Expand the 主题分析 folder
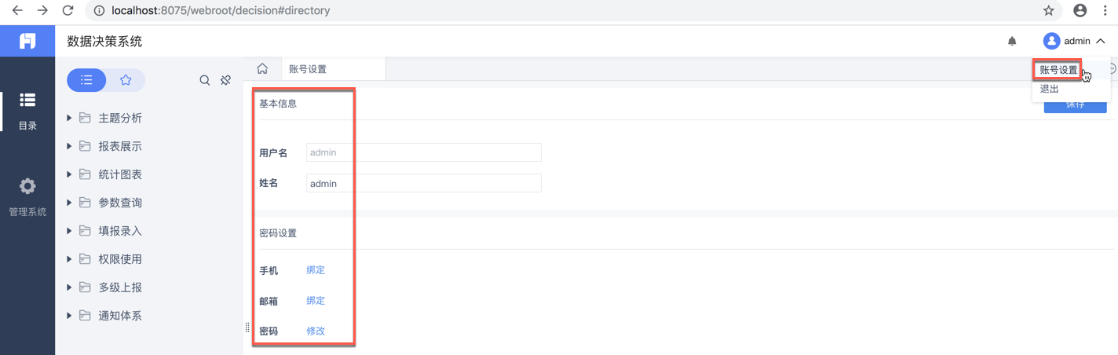Image resolution: width=1118 pixels, height=355 pixels. 69,118
